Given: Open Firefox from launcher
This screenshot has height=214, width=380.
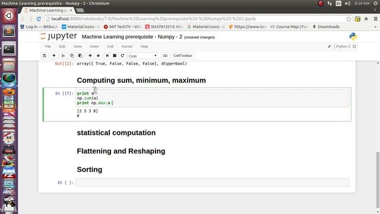Looking at the screenshot, I should click(9, 92).
